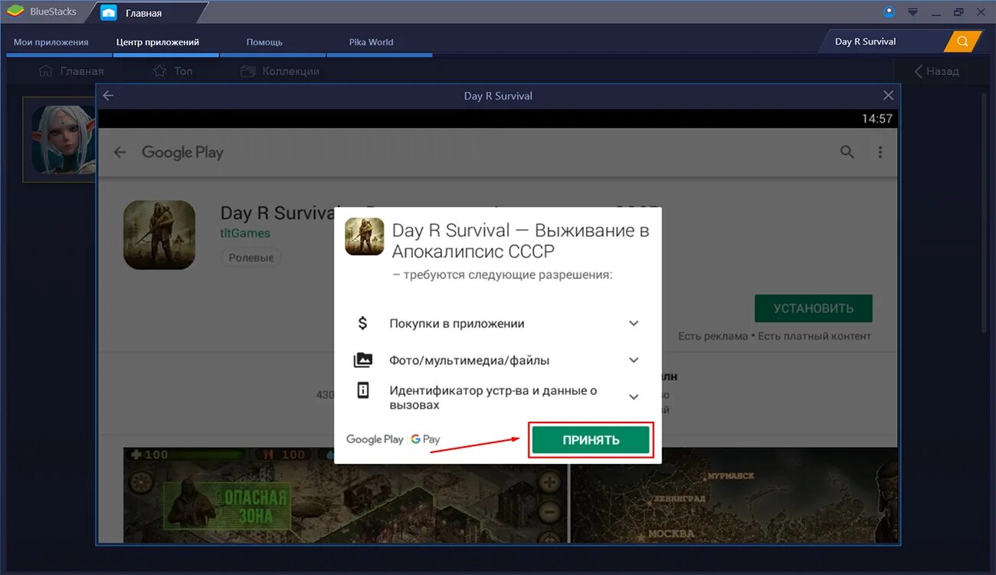The width and height of the screenshot is (996, 575).
Task: Open the BlueStacks title bar dropdown menu
Action: (912, 12)
